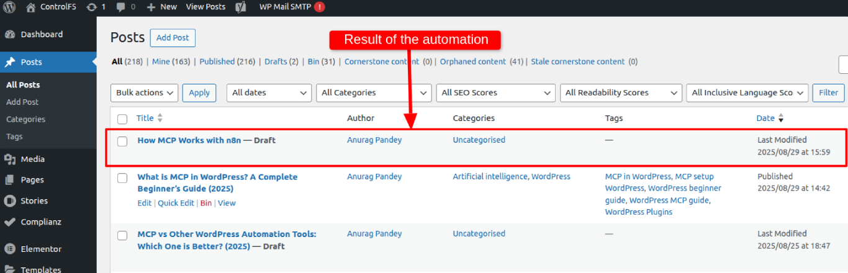Image resolution: width=848 pixels, height=273 pixels.
Task: Click the MCP in WordPress tag
Action: click(638, 177)
